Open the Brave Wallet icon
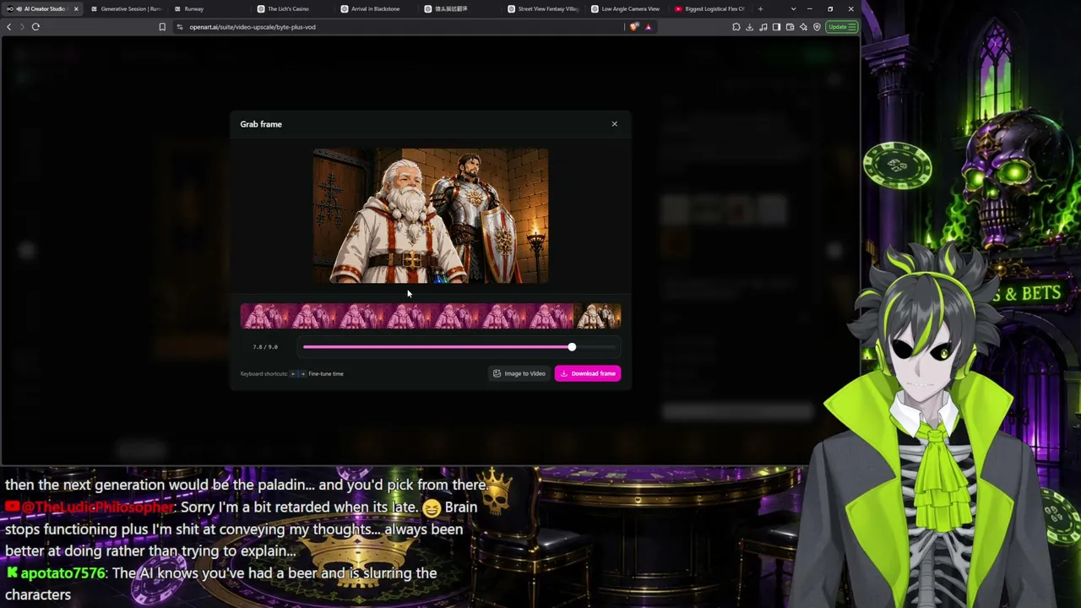 pyautogui.click(x=790, y=27)
